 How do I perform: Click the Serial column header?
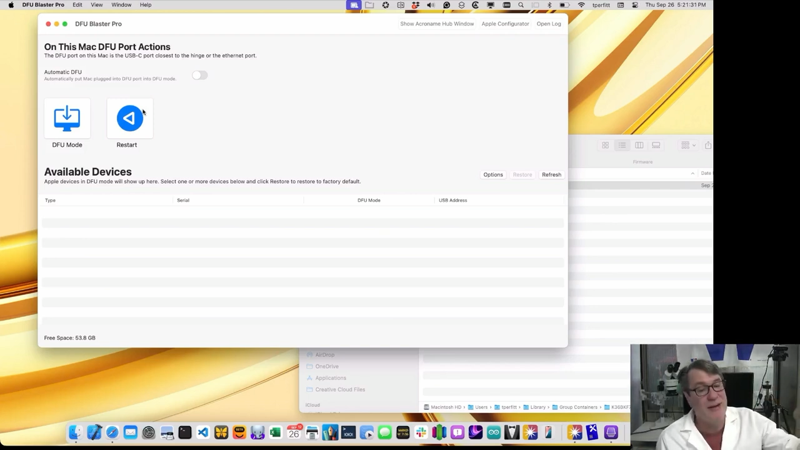click(183, 201)
